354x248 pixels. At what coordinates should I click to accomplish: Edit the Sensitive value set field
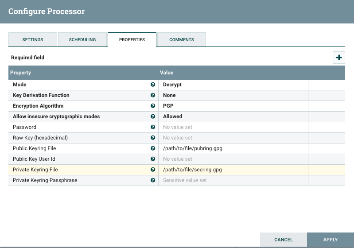coord(233,180)
